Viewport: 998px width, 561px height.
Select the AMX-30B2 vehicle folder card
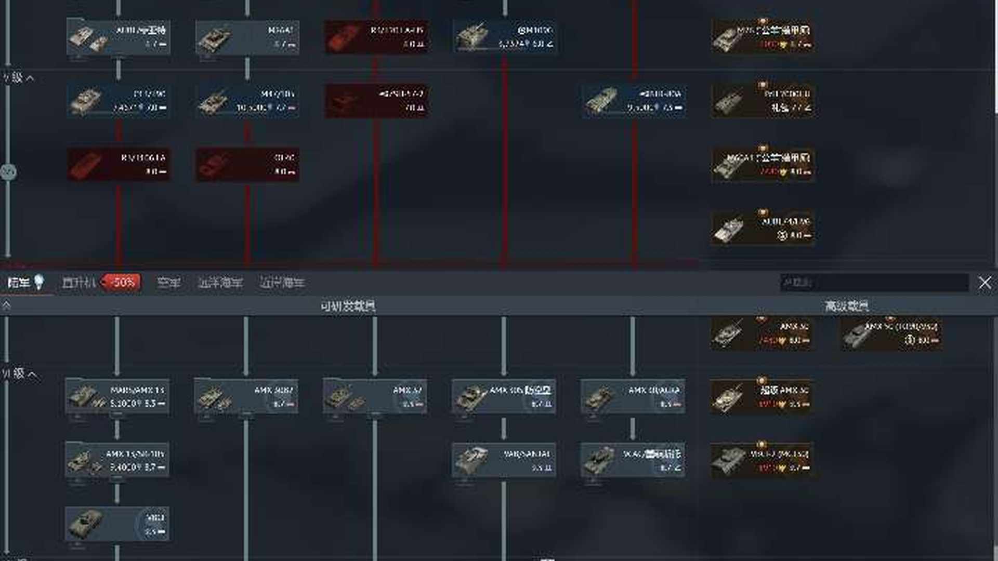(246, 396)
